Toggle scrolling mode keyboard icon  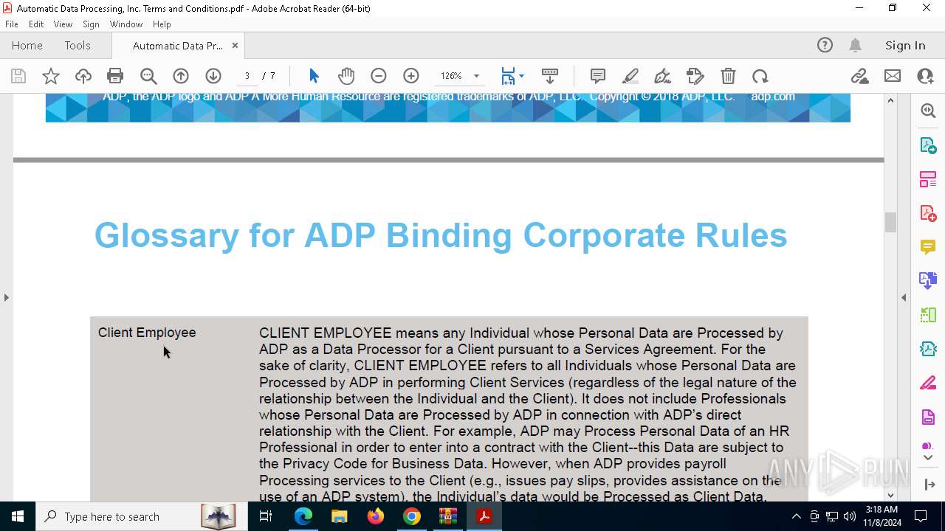[x=550, y=76]
